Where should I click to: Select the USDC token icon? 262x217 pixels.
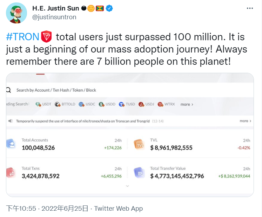click(81, 104)
